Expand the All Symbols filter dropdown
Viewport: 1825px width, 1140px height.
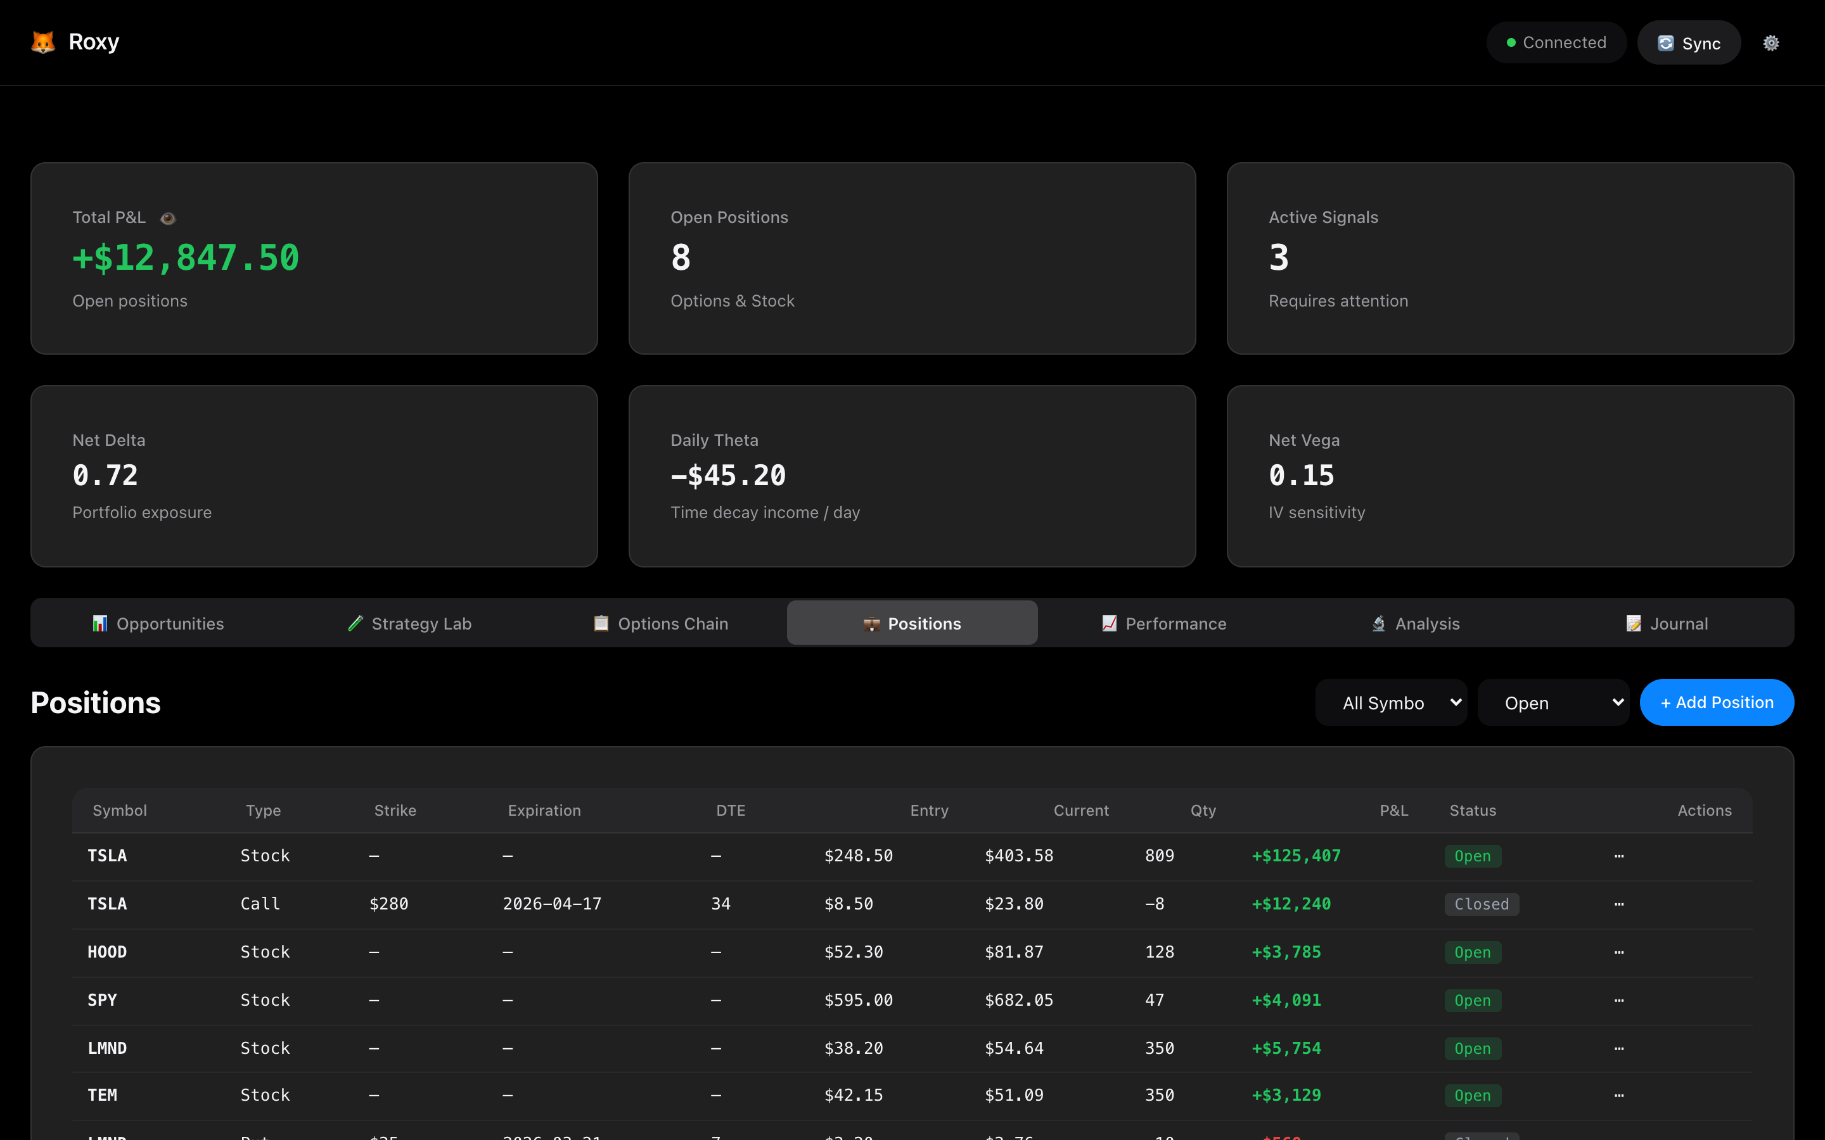pyautogui.click(x=1391, y=703)
